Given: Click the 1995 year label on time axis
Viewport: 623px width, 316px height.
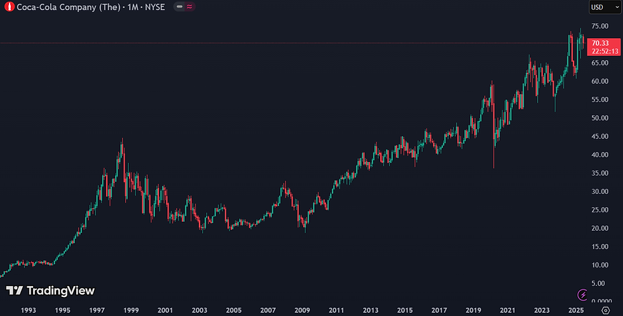Looking at the screenshot, I should click(x=62, y=310).
